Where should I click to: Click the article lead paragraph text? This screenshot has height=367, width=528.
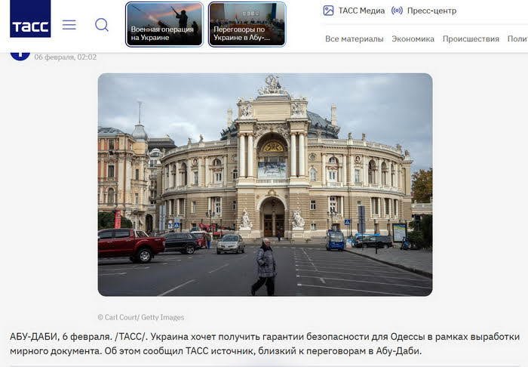point(265,344)
